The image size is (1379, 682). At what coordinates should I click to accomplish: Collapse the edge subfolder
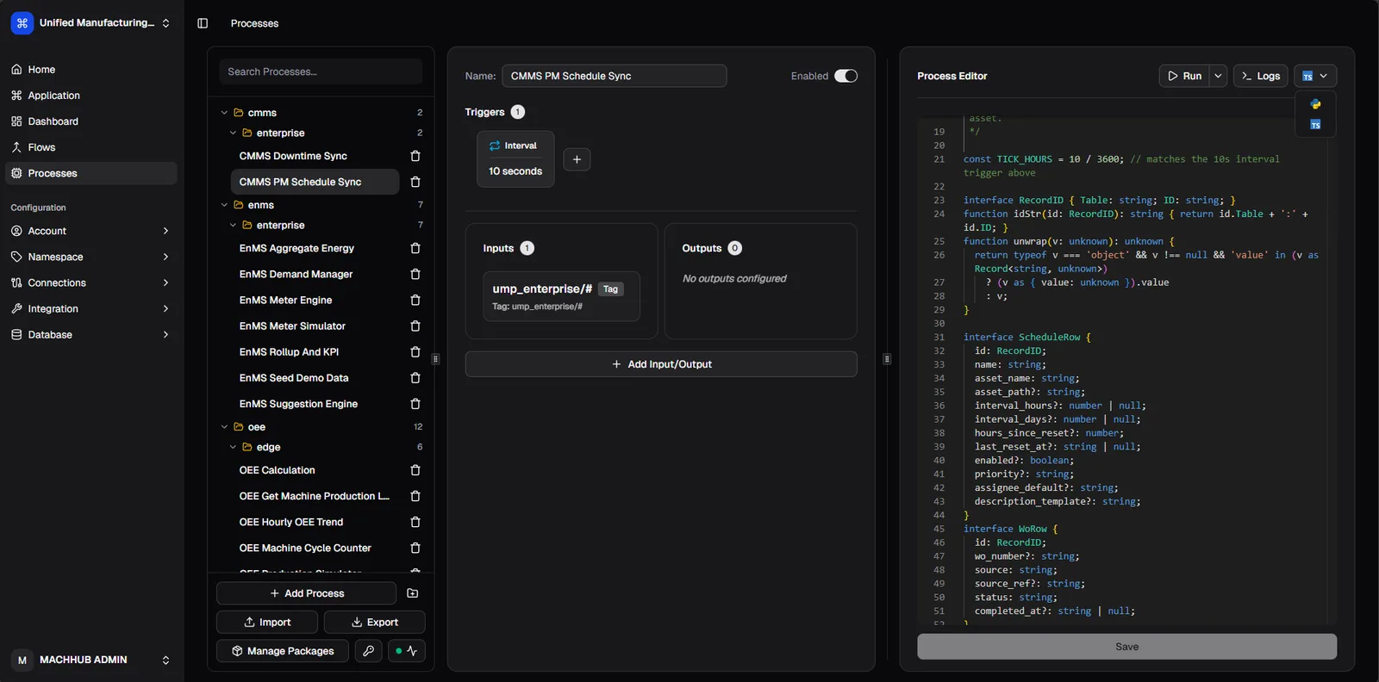click(233, 447)
